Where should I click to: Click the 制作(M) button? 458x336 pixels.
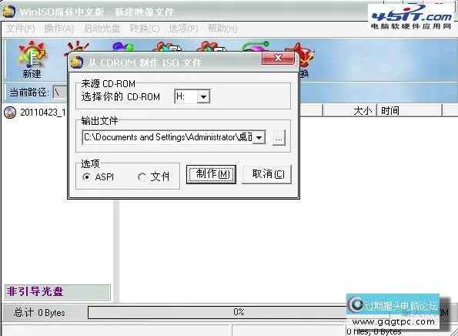[x=211, y=174]
